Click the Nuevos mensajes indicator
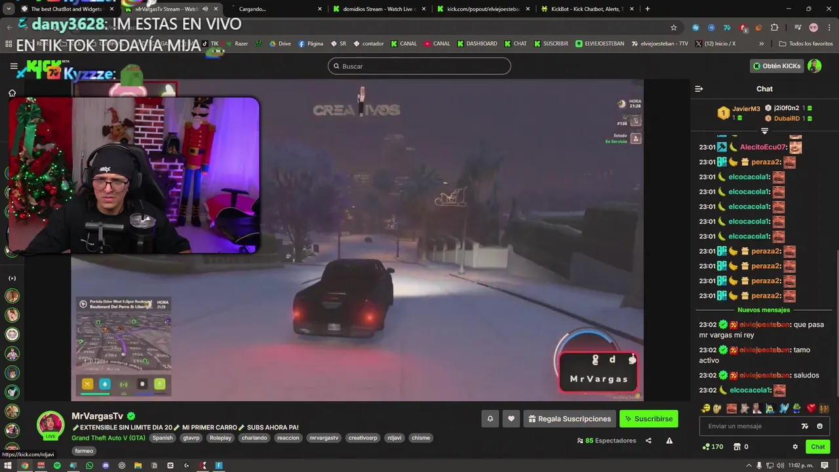Screen dimensions: 839x472 click(764, 310)
